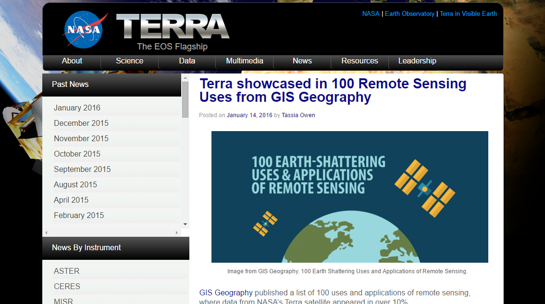Open September 2015 past news
Screen dimensions: 545x304
[x=82, y=169]
